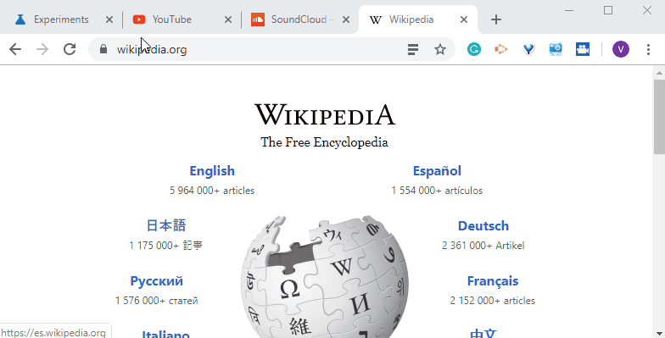Viewport: 665px width, 338px height.
Task: Click the blue V-shaped extension icon
Action: point(528,49)
